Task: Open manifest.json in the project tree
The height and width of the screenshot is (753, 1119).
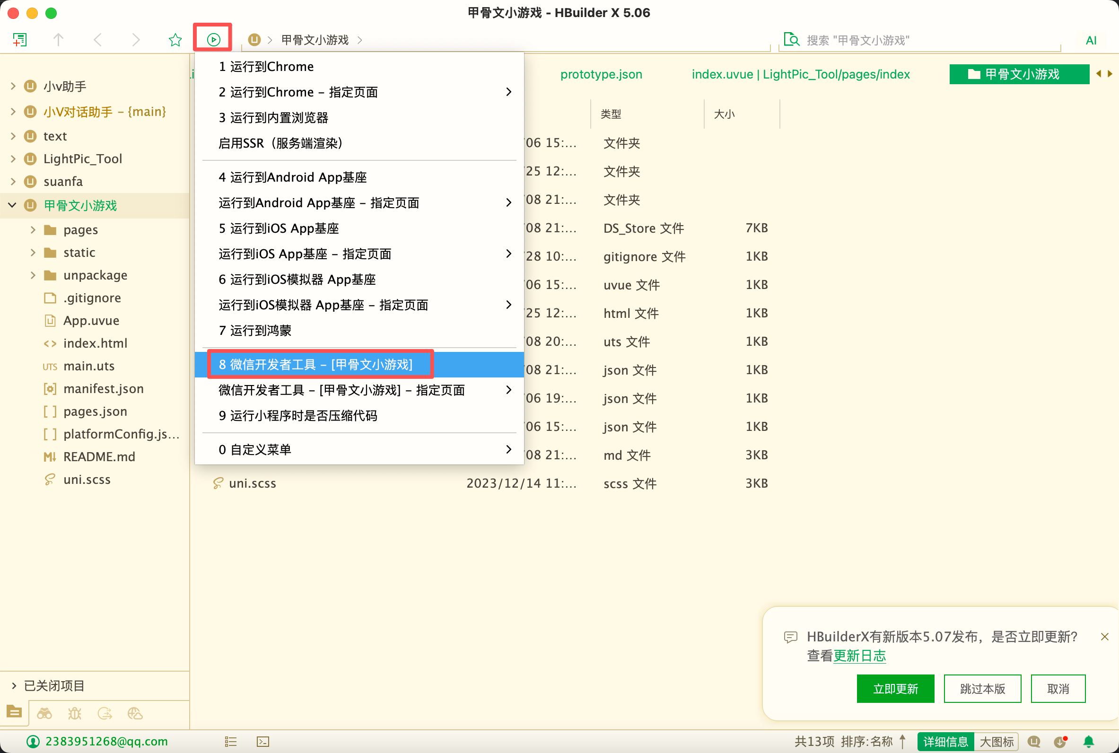Action: pos(103,388)
